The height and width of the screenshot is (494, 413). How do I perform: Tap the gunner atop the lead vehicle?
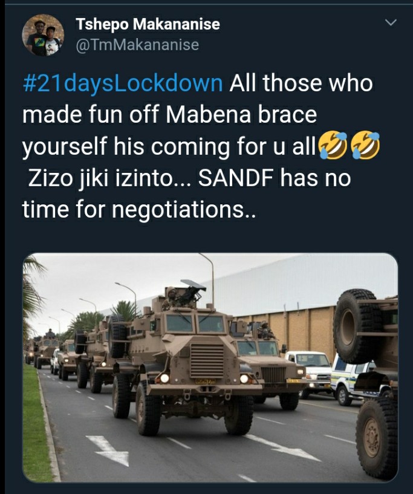point(172,297)
